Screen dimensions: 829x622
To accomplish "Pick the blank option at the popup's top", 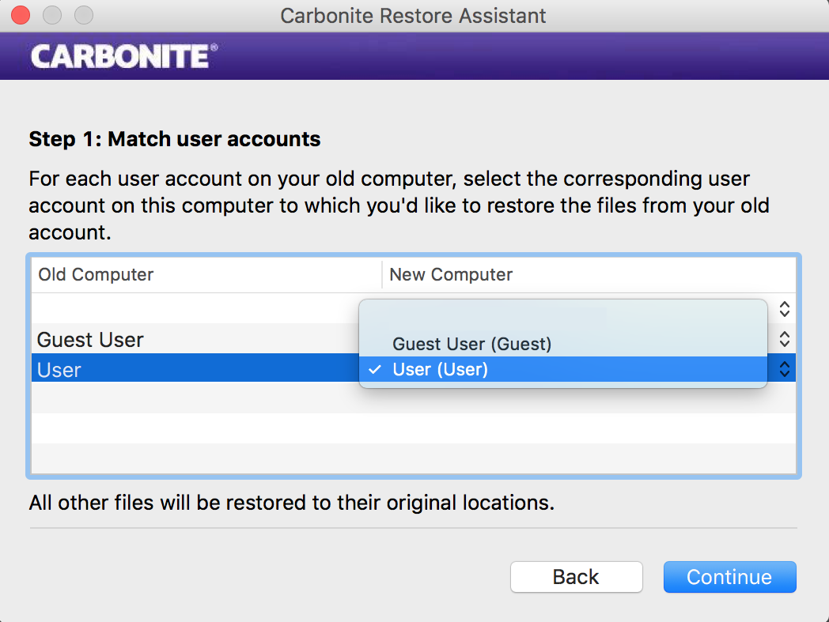I will (562, 319).
